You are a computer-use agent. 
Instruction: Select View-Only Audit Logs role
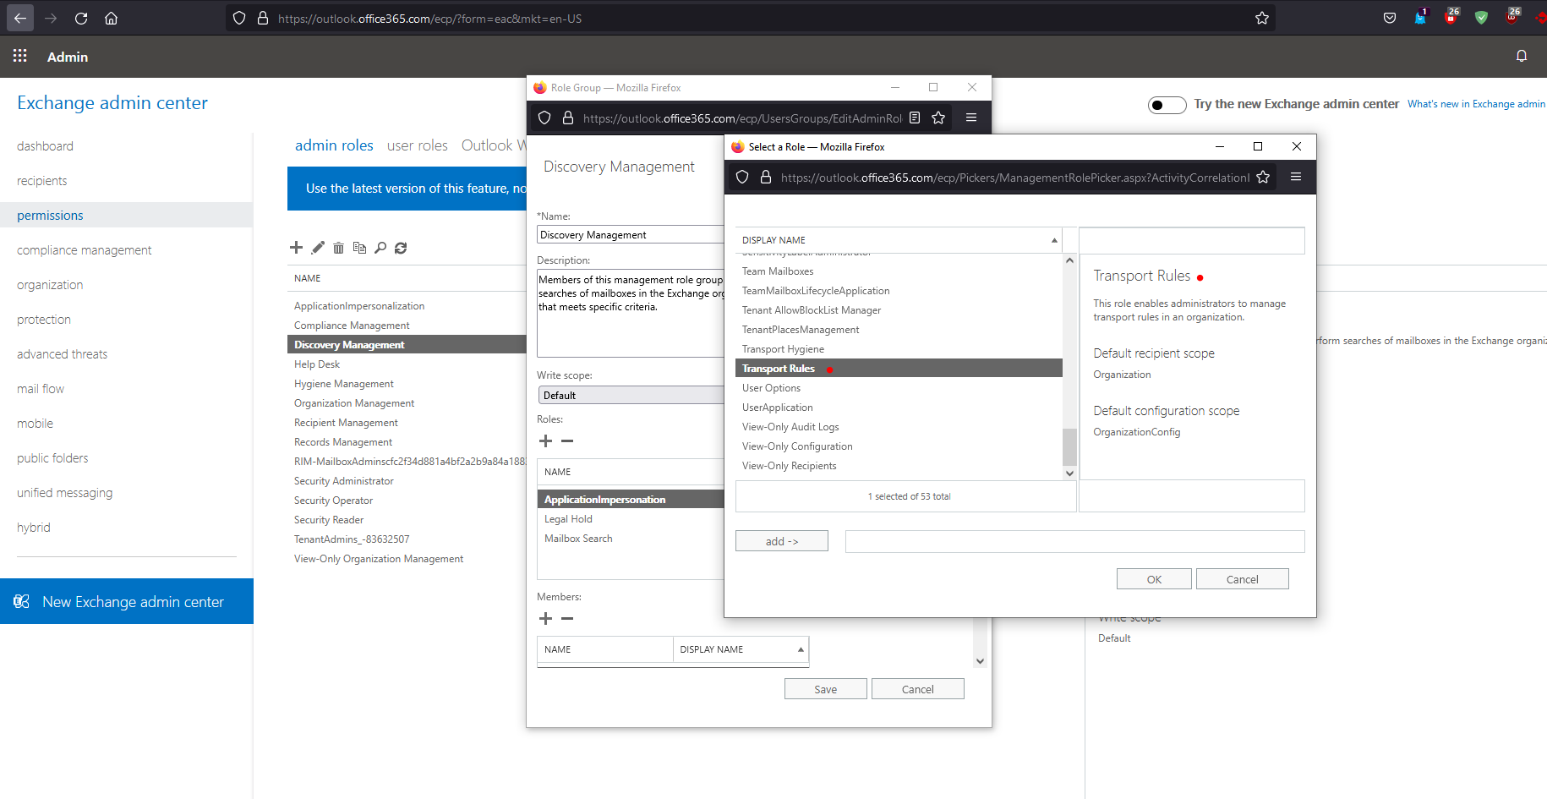790,427
